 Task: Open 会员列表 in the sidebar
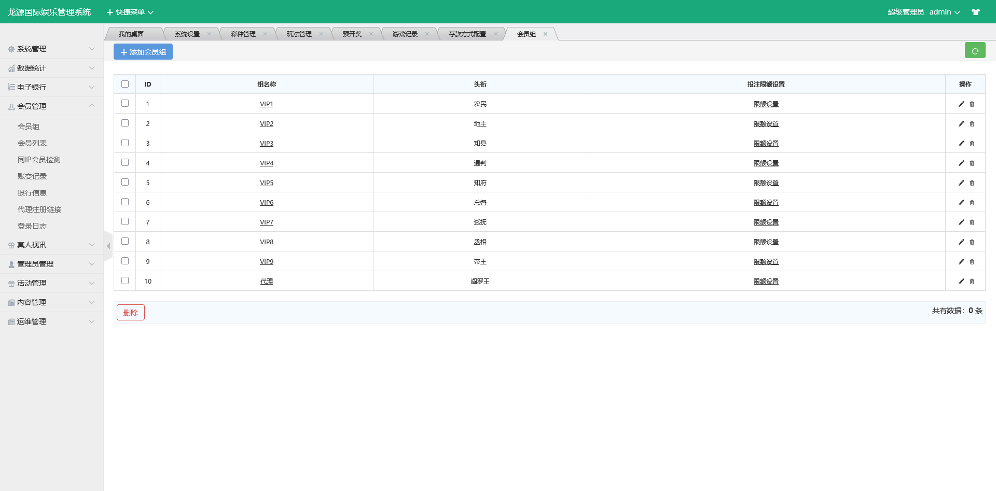32,143
